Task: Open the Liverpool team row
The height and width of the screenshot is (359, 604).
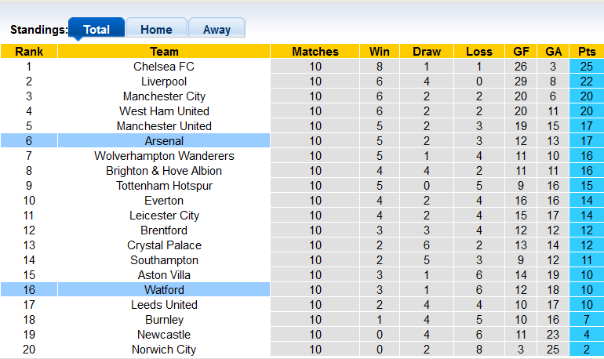Action: (x=164, y=82)
